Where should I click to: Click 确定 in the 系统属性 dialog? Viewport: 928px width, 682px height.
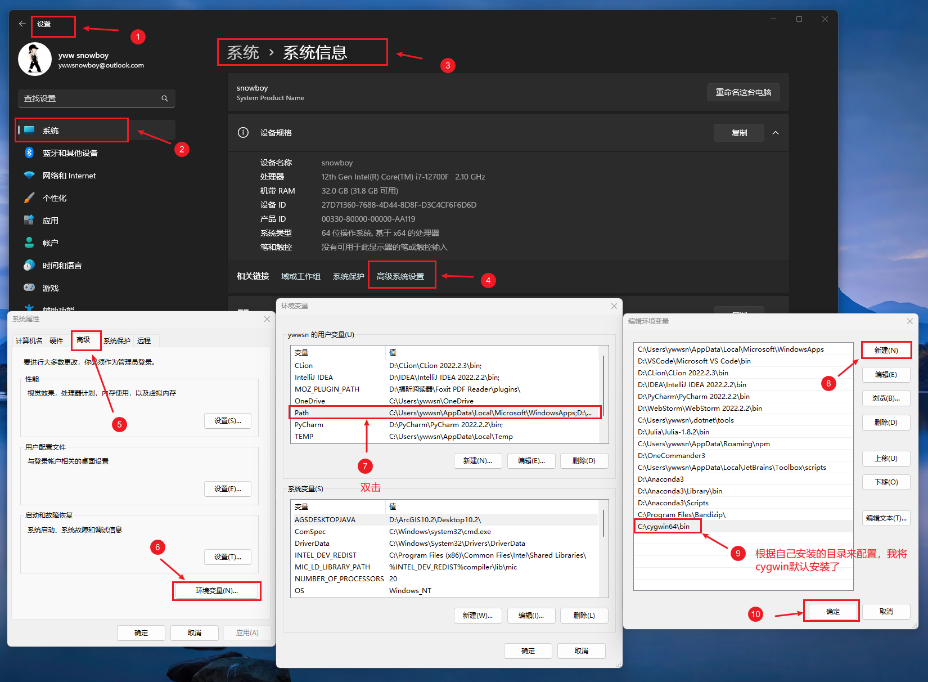[141, 633]
